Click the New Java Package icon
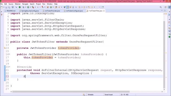 coord(48,7)
